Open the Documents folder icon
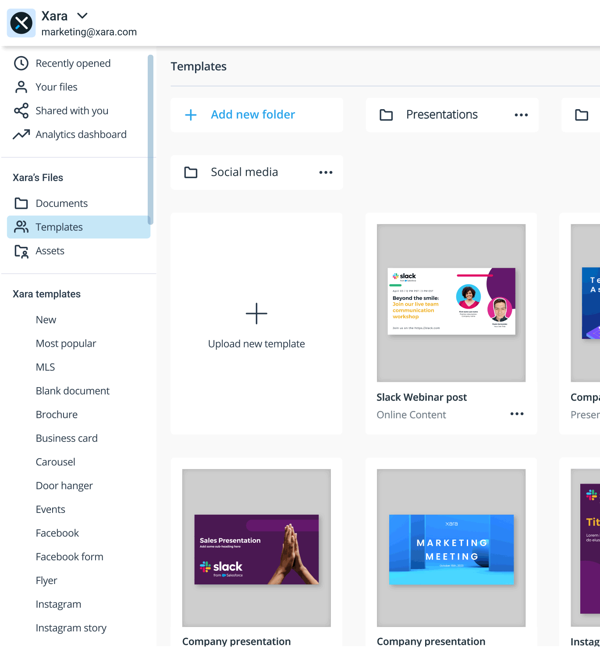Image resolution: width=600 pixels, height=648 pixels. point(21,203)
